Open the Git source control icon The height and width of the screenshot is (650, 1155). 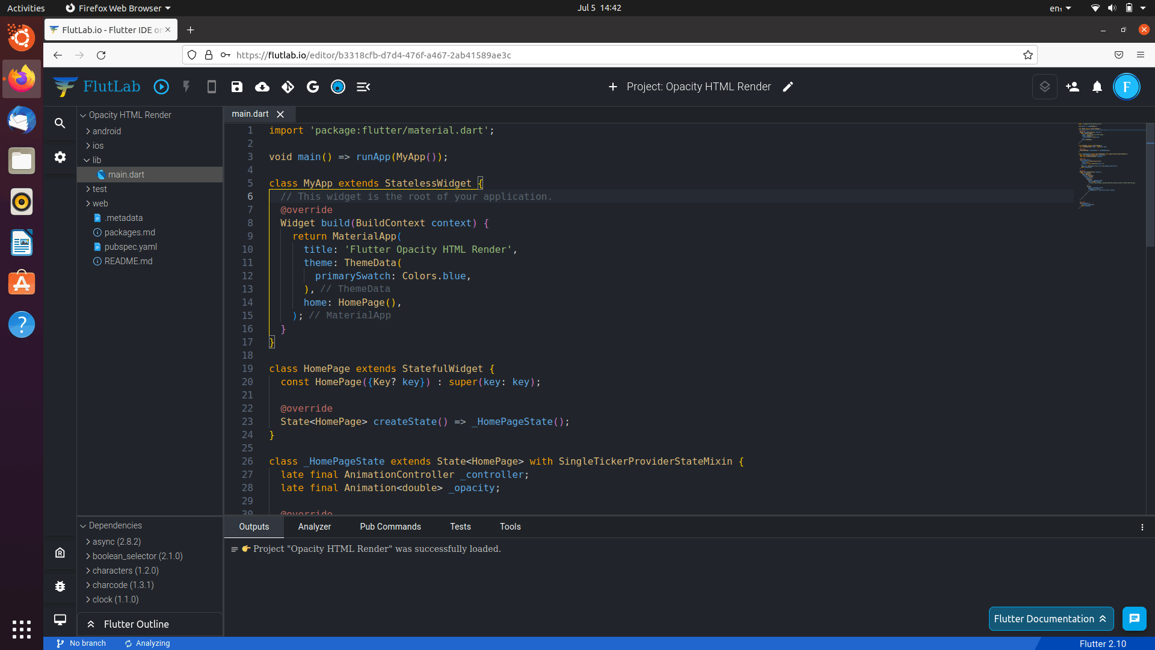[x=288, y=87]
